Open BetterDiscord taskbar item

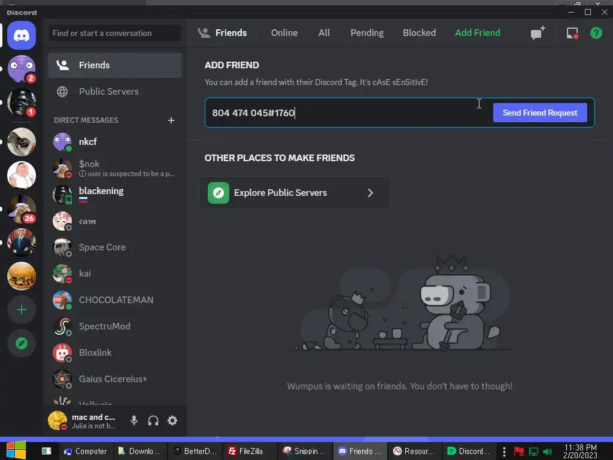(195, 452)
